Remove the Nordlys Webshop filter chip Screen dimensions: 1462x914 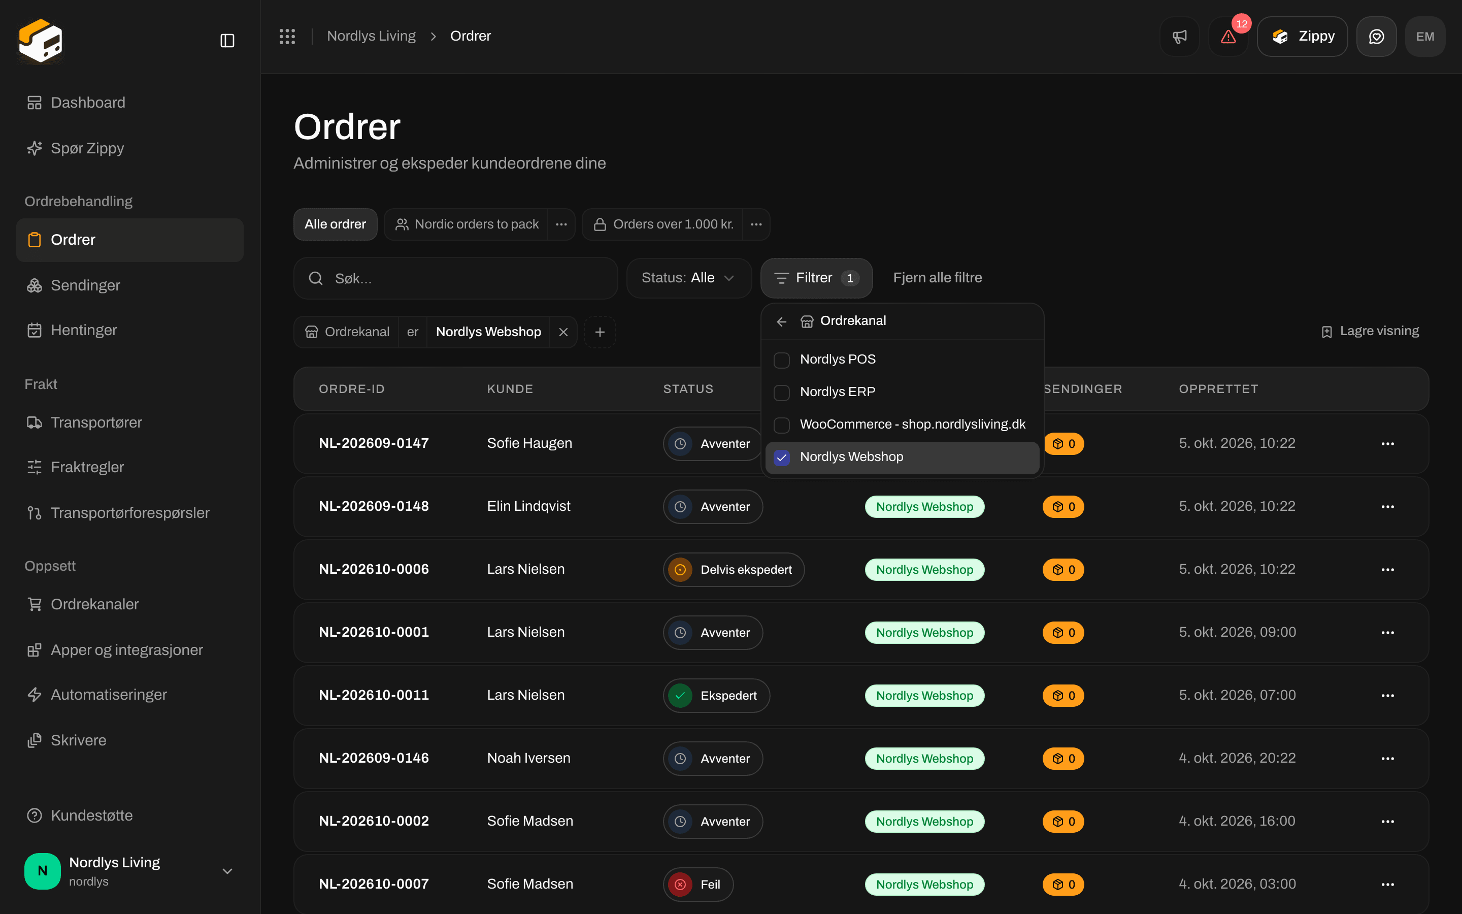pyautogui.click(x=563, y=332)
